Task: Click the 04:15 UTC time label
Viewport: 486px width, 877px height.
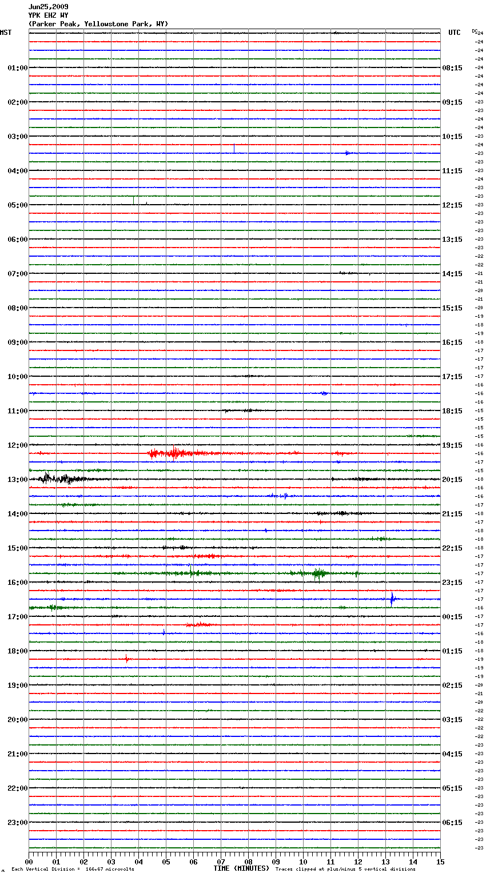Action: tap(452, 754)
